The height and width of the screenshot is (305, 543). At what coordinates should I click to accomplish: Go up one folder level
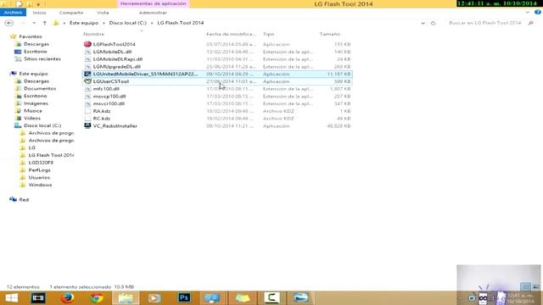(x=45, y=23)
